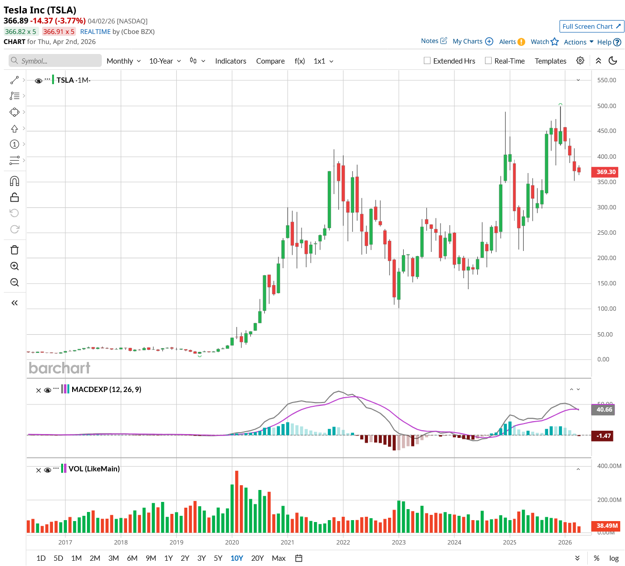The image size is (625, 566).
Task: Open the Indicators menu
Action: click(230, 61)
